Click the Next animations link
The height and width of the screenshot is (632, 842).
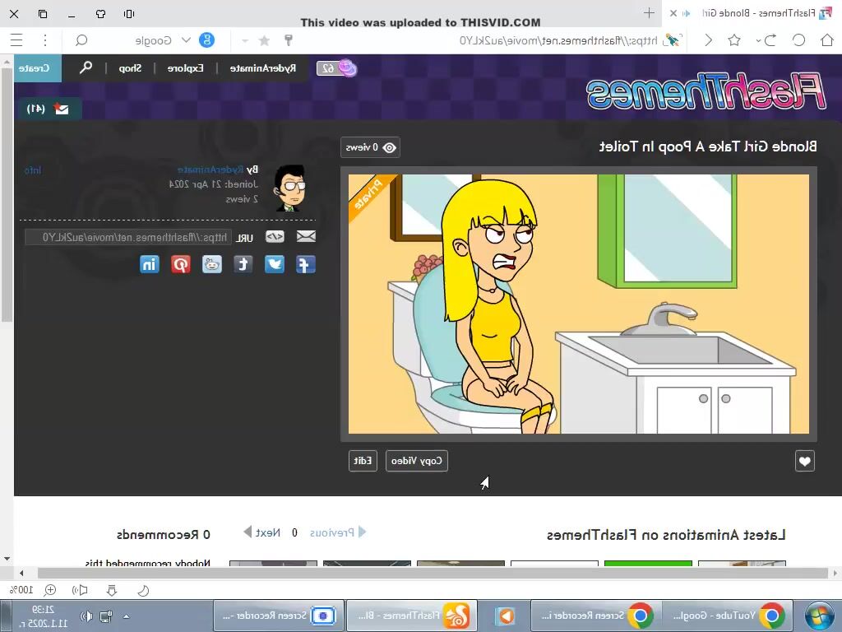261,532
